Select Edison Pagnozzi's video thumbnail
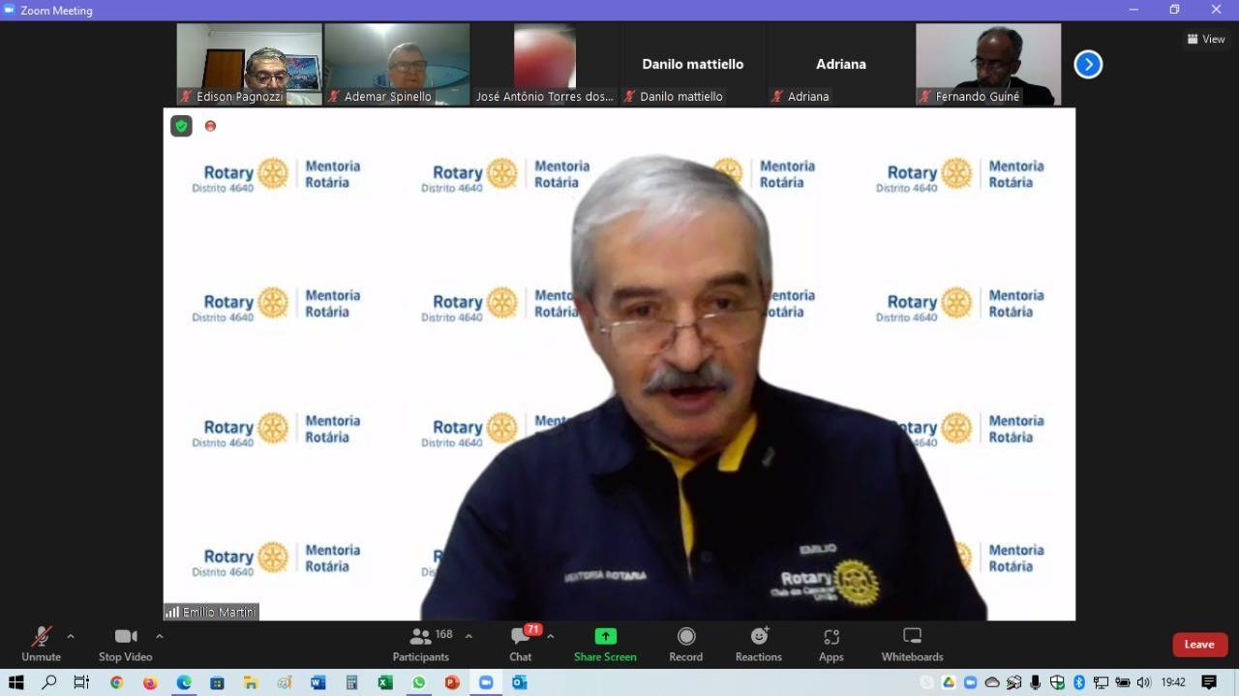Image resolution: width=1239 pixels, height=696 pixels. pos(249,64)
